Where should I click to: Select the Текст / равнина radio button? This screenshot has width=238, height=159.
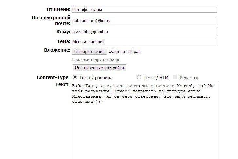tap(75, 77)
